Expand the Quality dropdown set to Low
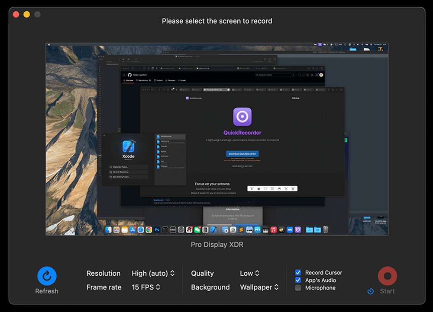The height and width of the screenshot is (312, 433). [250, 273]
